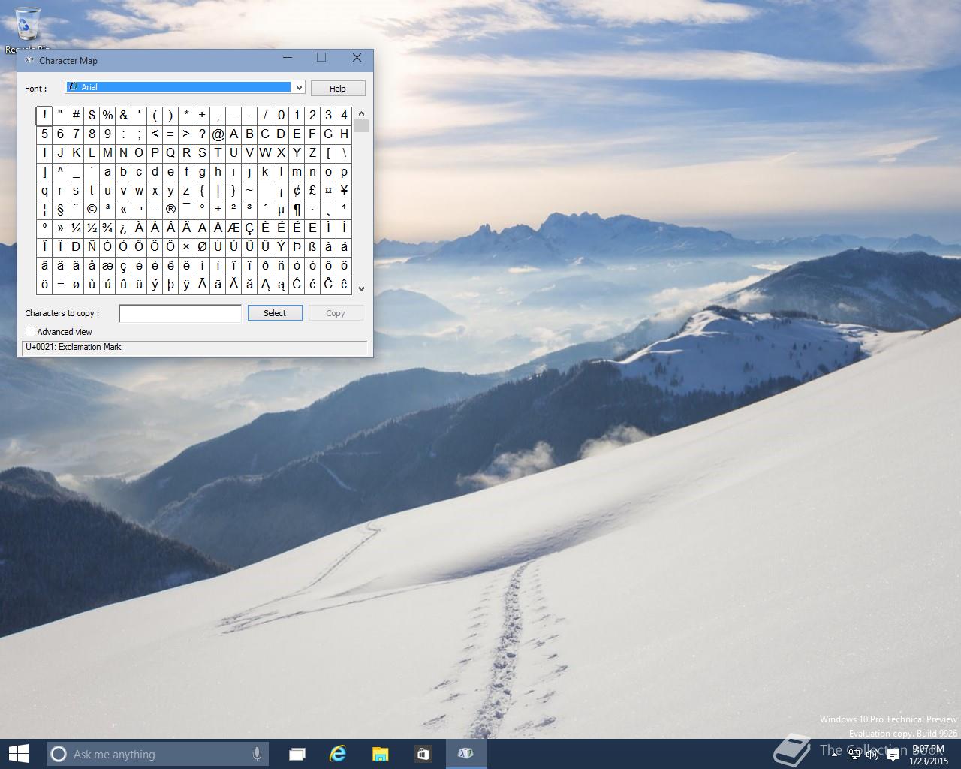
Task: Select the one-quarter ¼ fraction cell
Action: coord(76,228)
